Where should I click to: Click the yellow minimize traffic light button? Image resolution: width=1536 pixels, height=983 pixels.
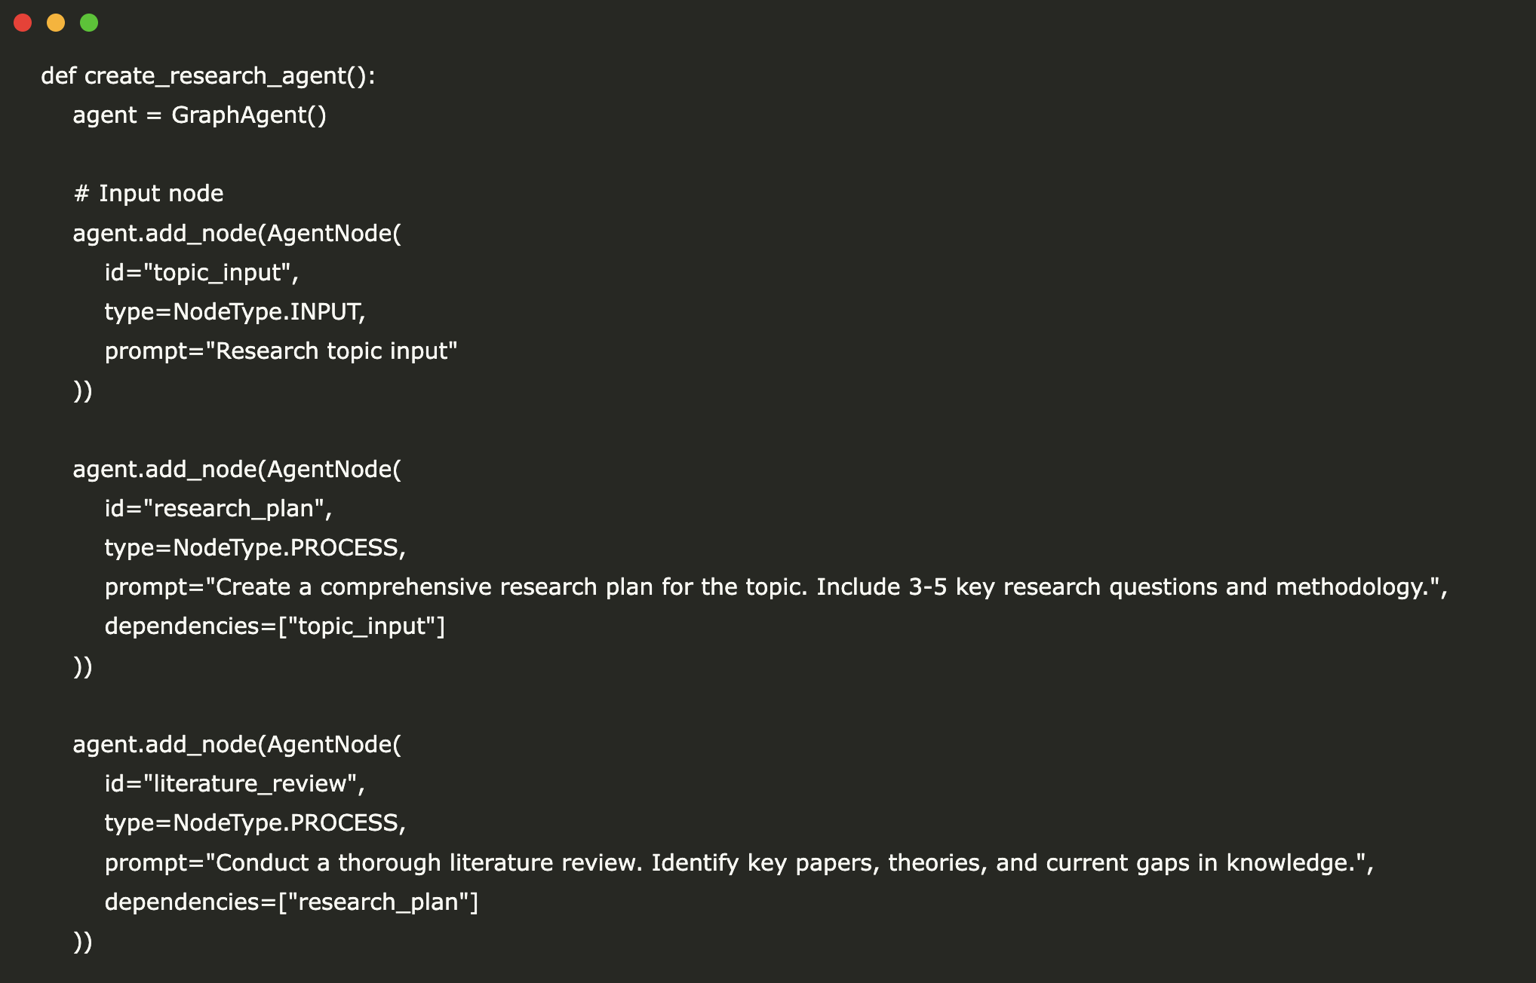pyautogui.click(x=56, y=23)
